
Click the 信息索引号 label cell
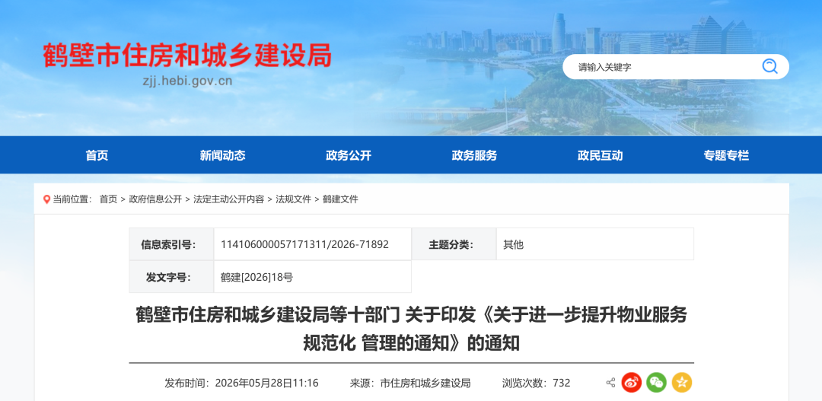click(x=171, y=243)
